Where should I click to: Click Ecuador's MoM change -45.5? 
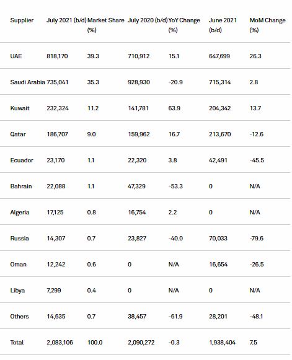point(257,160)
